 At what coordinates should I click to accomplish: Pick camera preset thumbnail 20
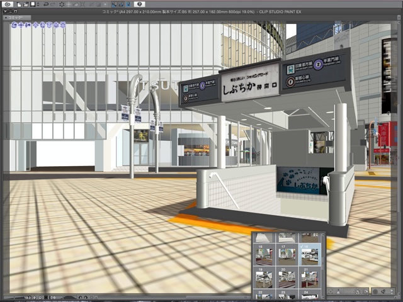click(287, 278)
